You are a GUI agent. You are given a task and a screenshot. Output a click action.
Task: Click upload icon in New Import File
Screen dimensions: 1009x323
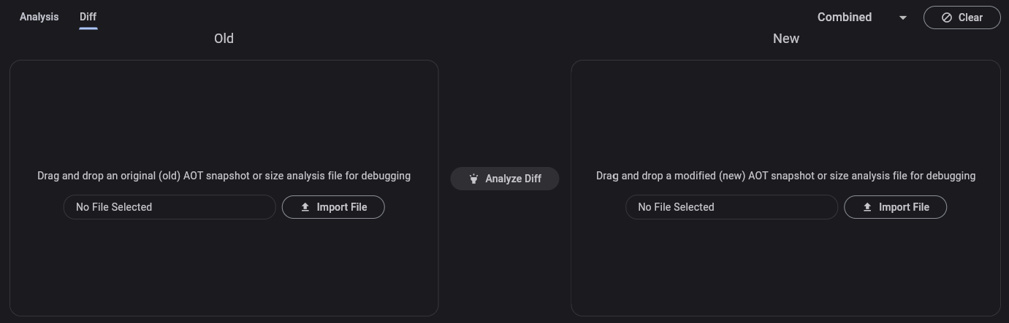(867, 207)
